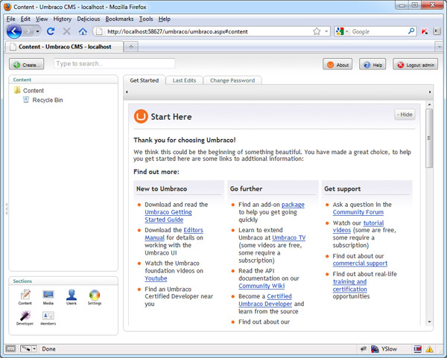
Task: Open training and certification link
Action: tap(350, 285)
